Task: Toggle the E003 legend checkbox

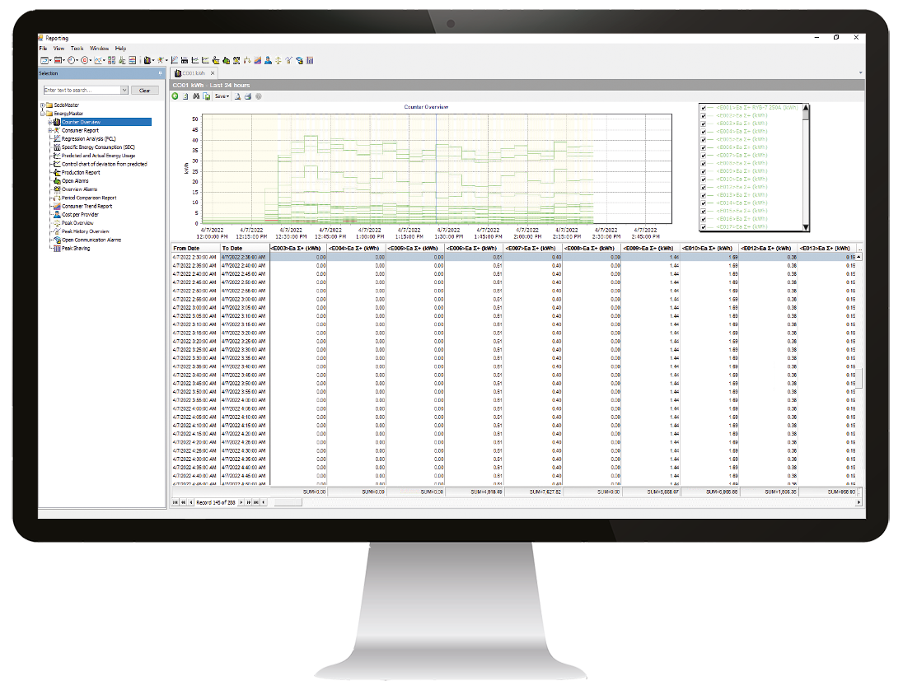Action: (x=703, y=124)
